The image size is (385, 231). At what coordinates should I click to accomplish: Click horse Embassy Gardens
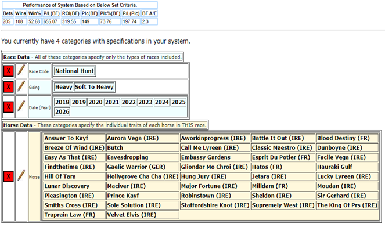(215, 157)
